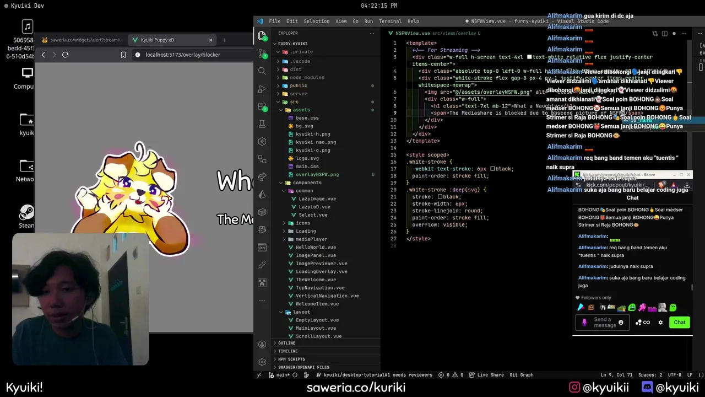
Task: Expand the public folder
Action: (298, 85)
